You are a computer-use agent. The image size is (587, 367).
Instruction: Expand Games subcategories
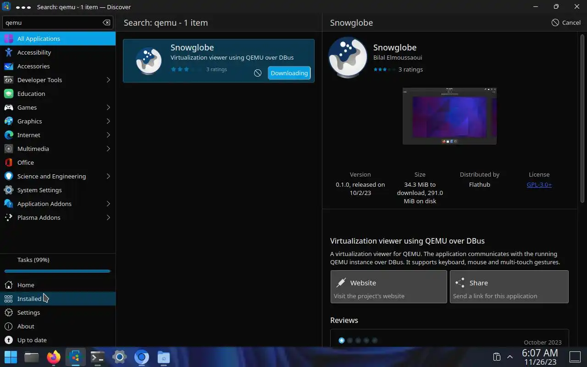[x=108, y=107]
